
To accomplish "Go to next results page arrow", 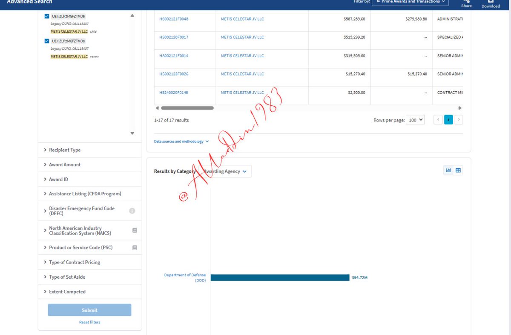I will pyautogui.click(x=459, y=120).
